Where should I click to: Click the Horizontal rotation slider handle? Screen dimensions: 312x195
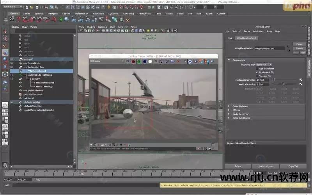click(x=275, y=80)
